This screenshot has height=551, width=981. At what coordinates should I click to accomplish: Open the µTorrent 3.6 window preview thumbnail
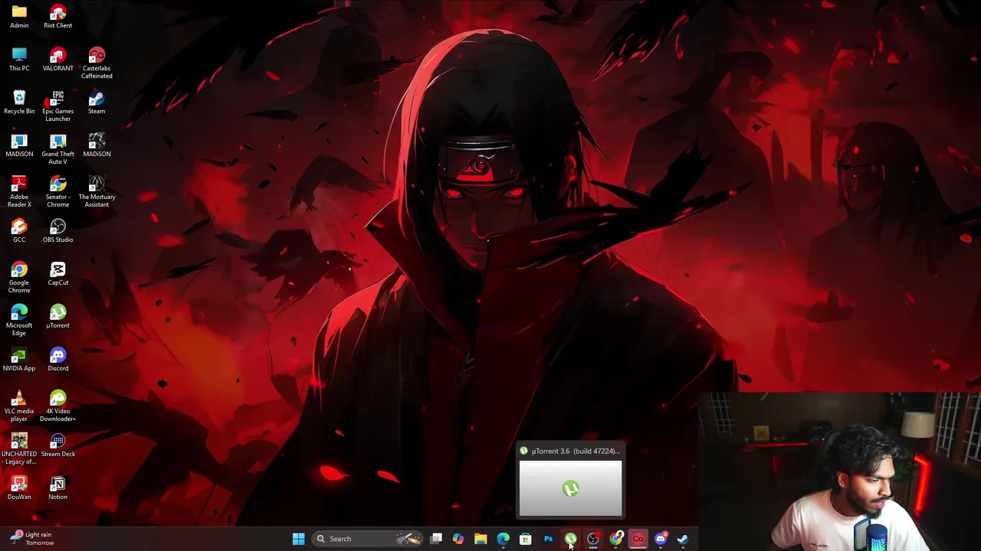pyautogui.click(x=571, y=488)
